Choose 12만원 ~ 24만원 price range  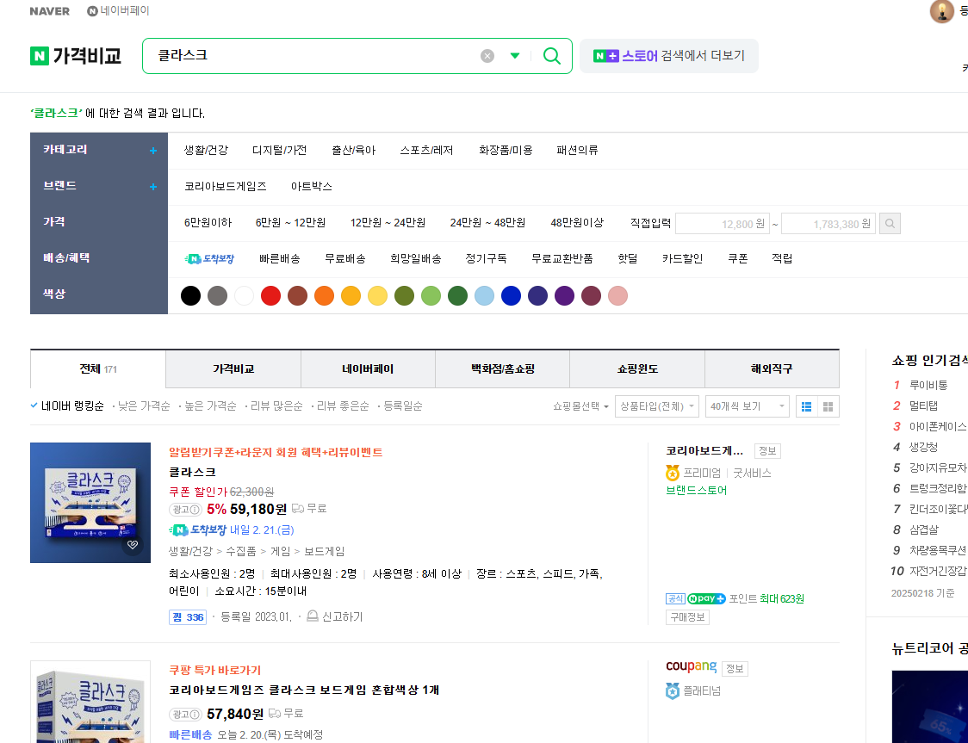pos(388,223)
